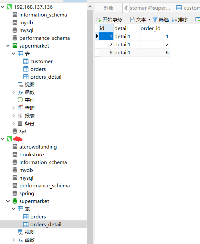Click the customer table icon

[26, 61]
